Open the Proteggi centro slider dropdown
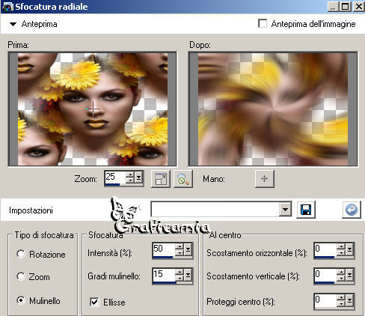 point(349,301)
